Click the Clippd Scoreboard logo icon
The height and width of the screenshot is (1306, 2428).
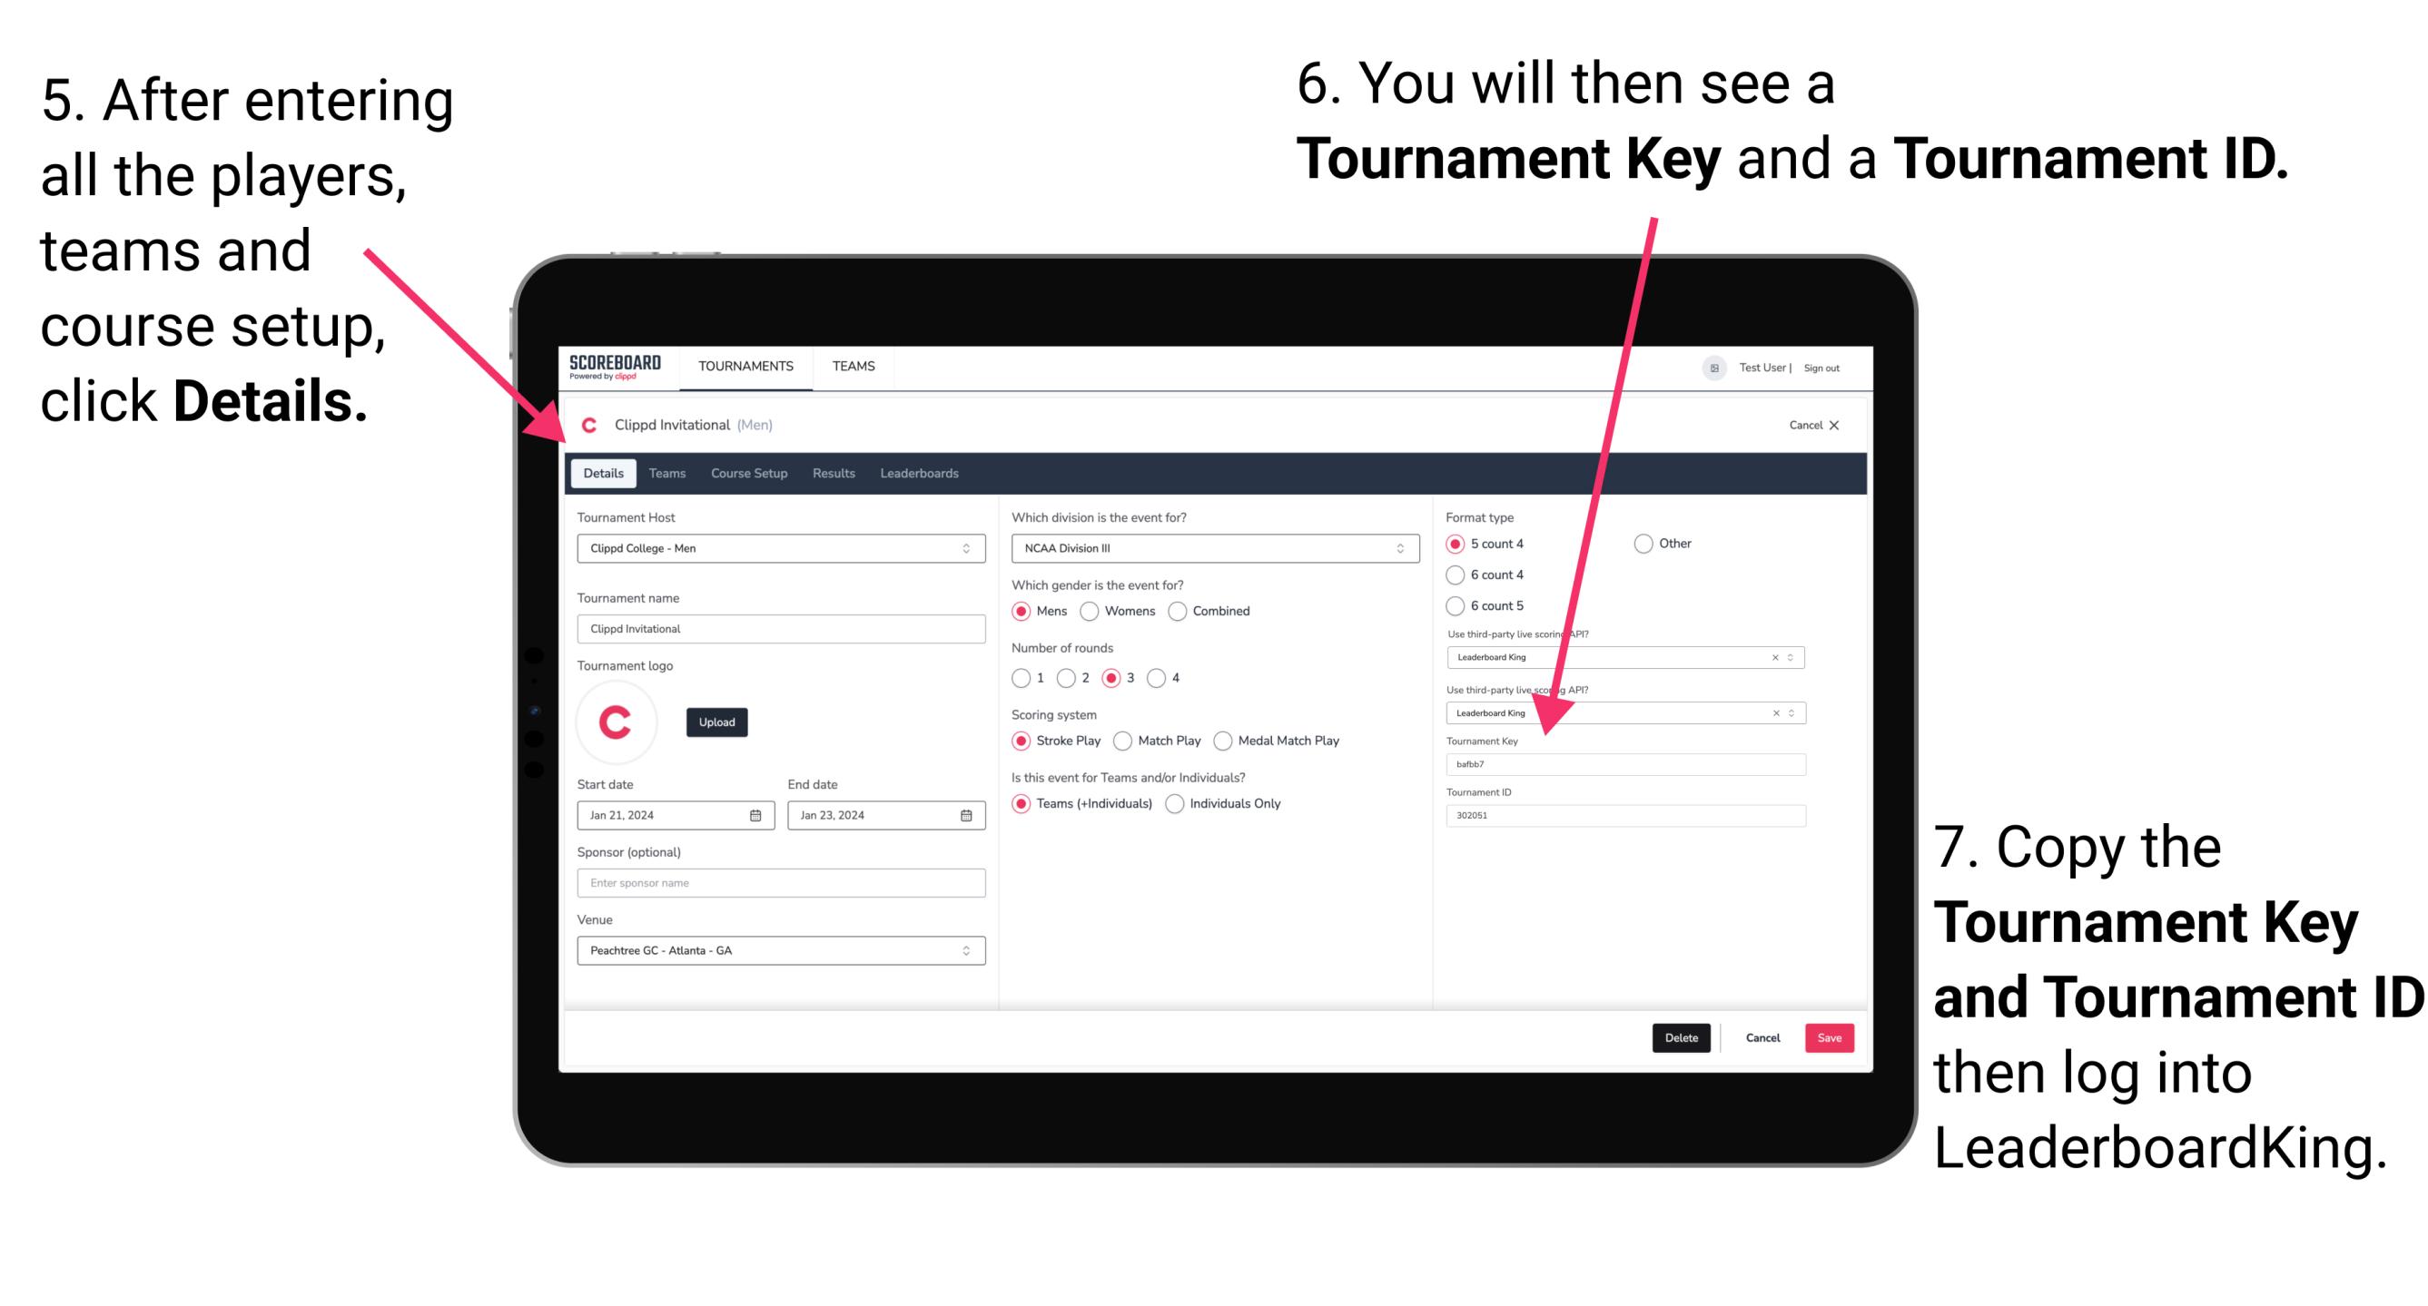(x=615, y=365)
